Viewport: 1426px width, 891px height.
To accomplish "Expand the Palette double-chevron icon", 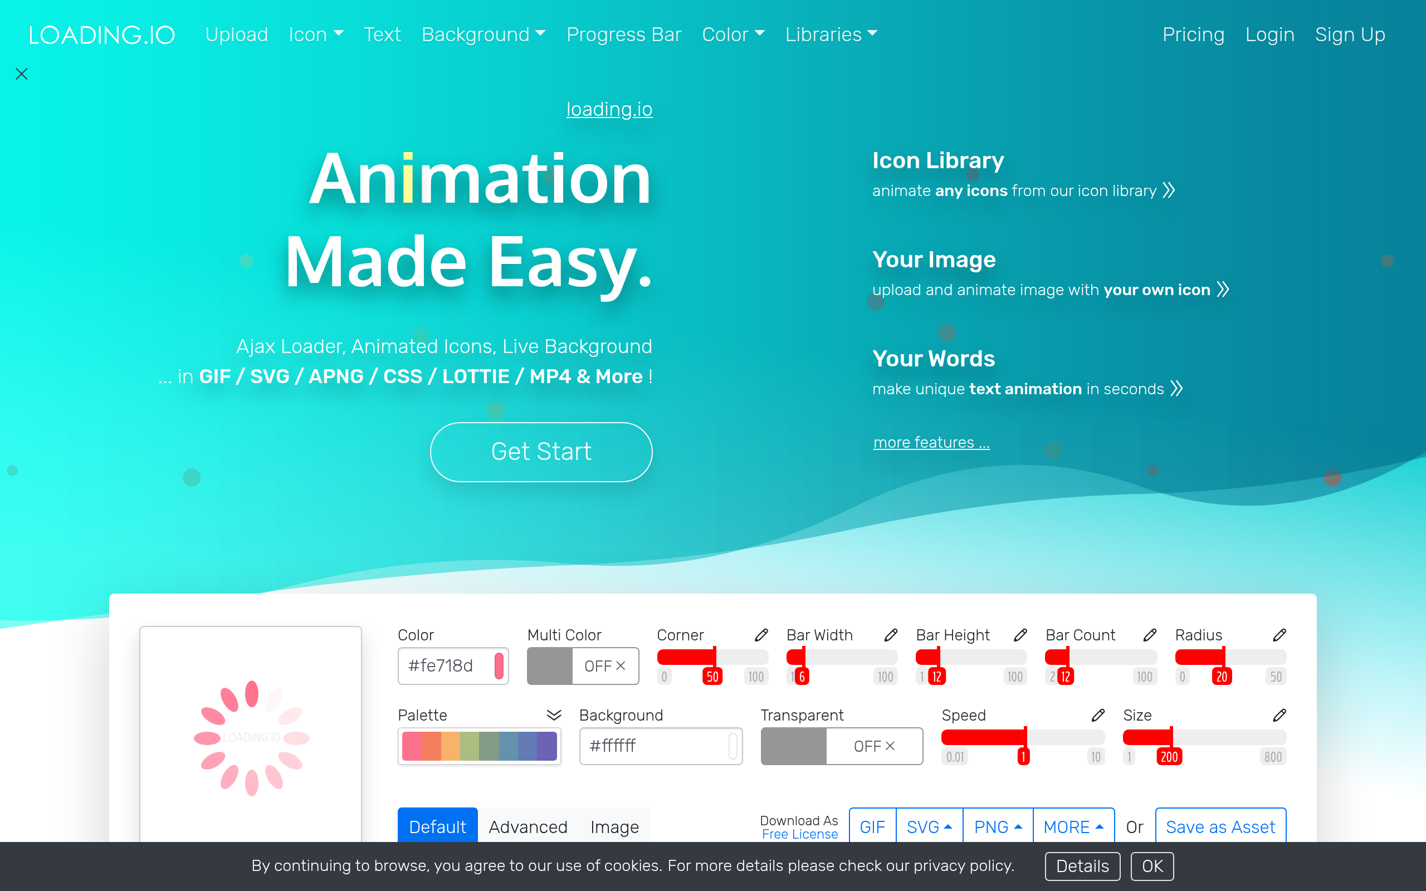I will (554, 715).
